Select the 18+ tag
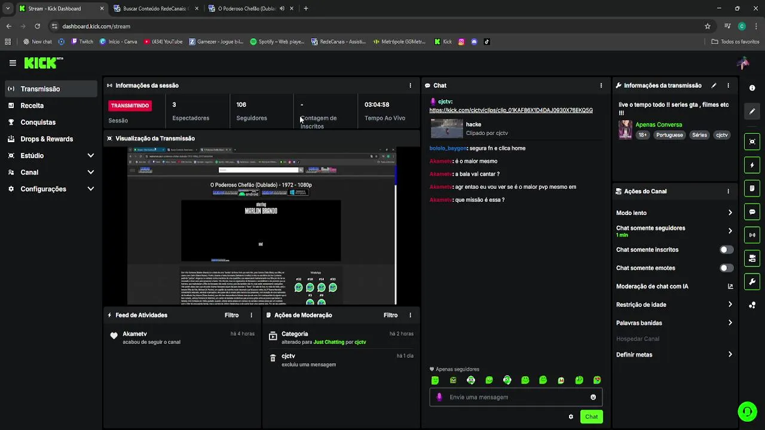The image size is (765, 430). [x=642, y=135]
